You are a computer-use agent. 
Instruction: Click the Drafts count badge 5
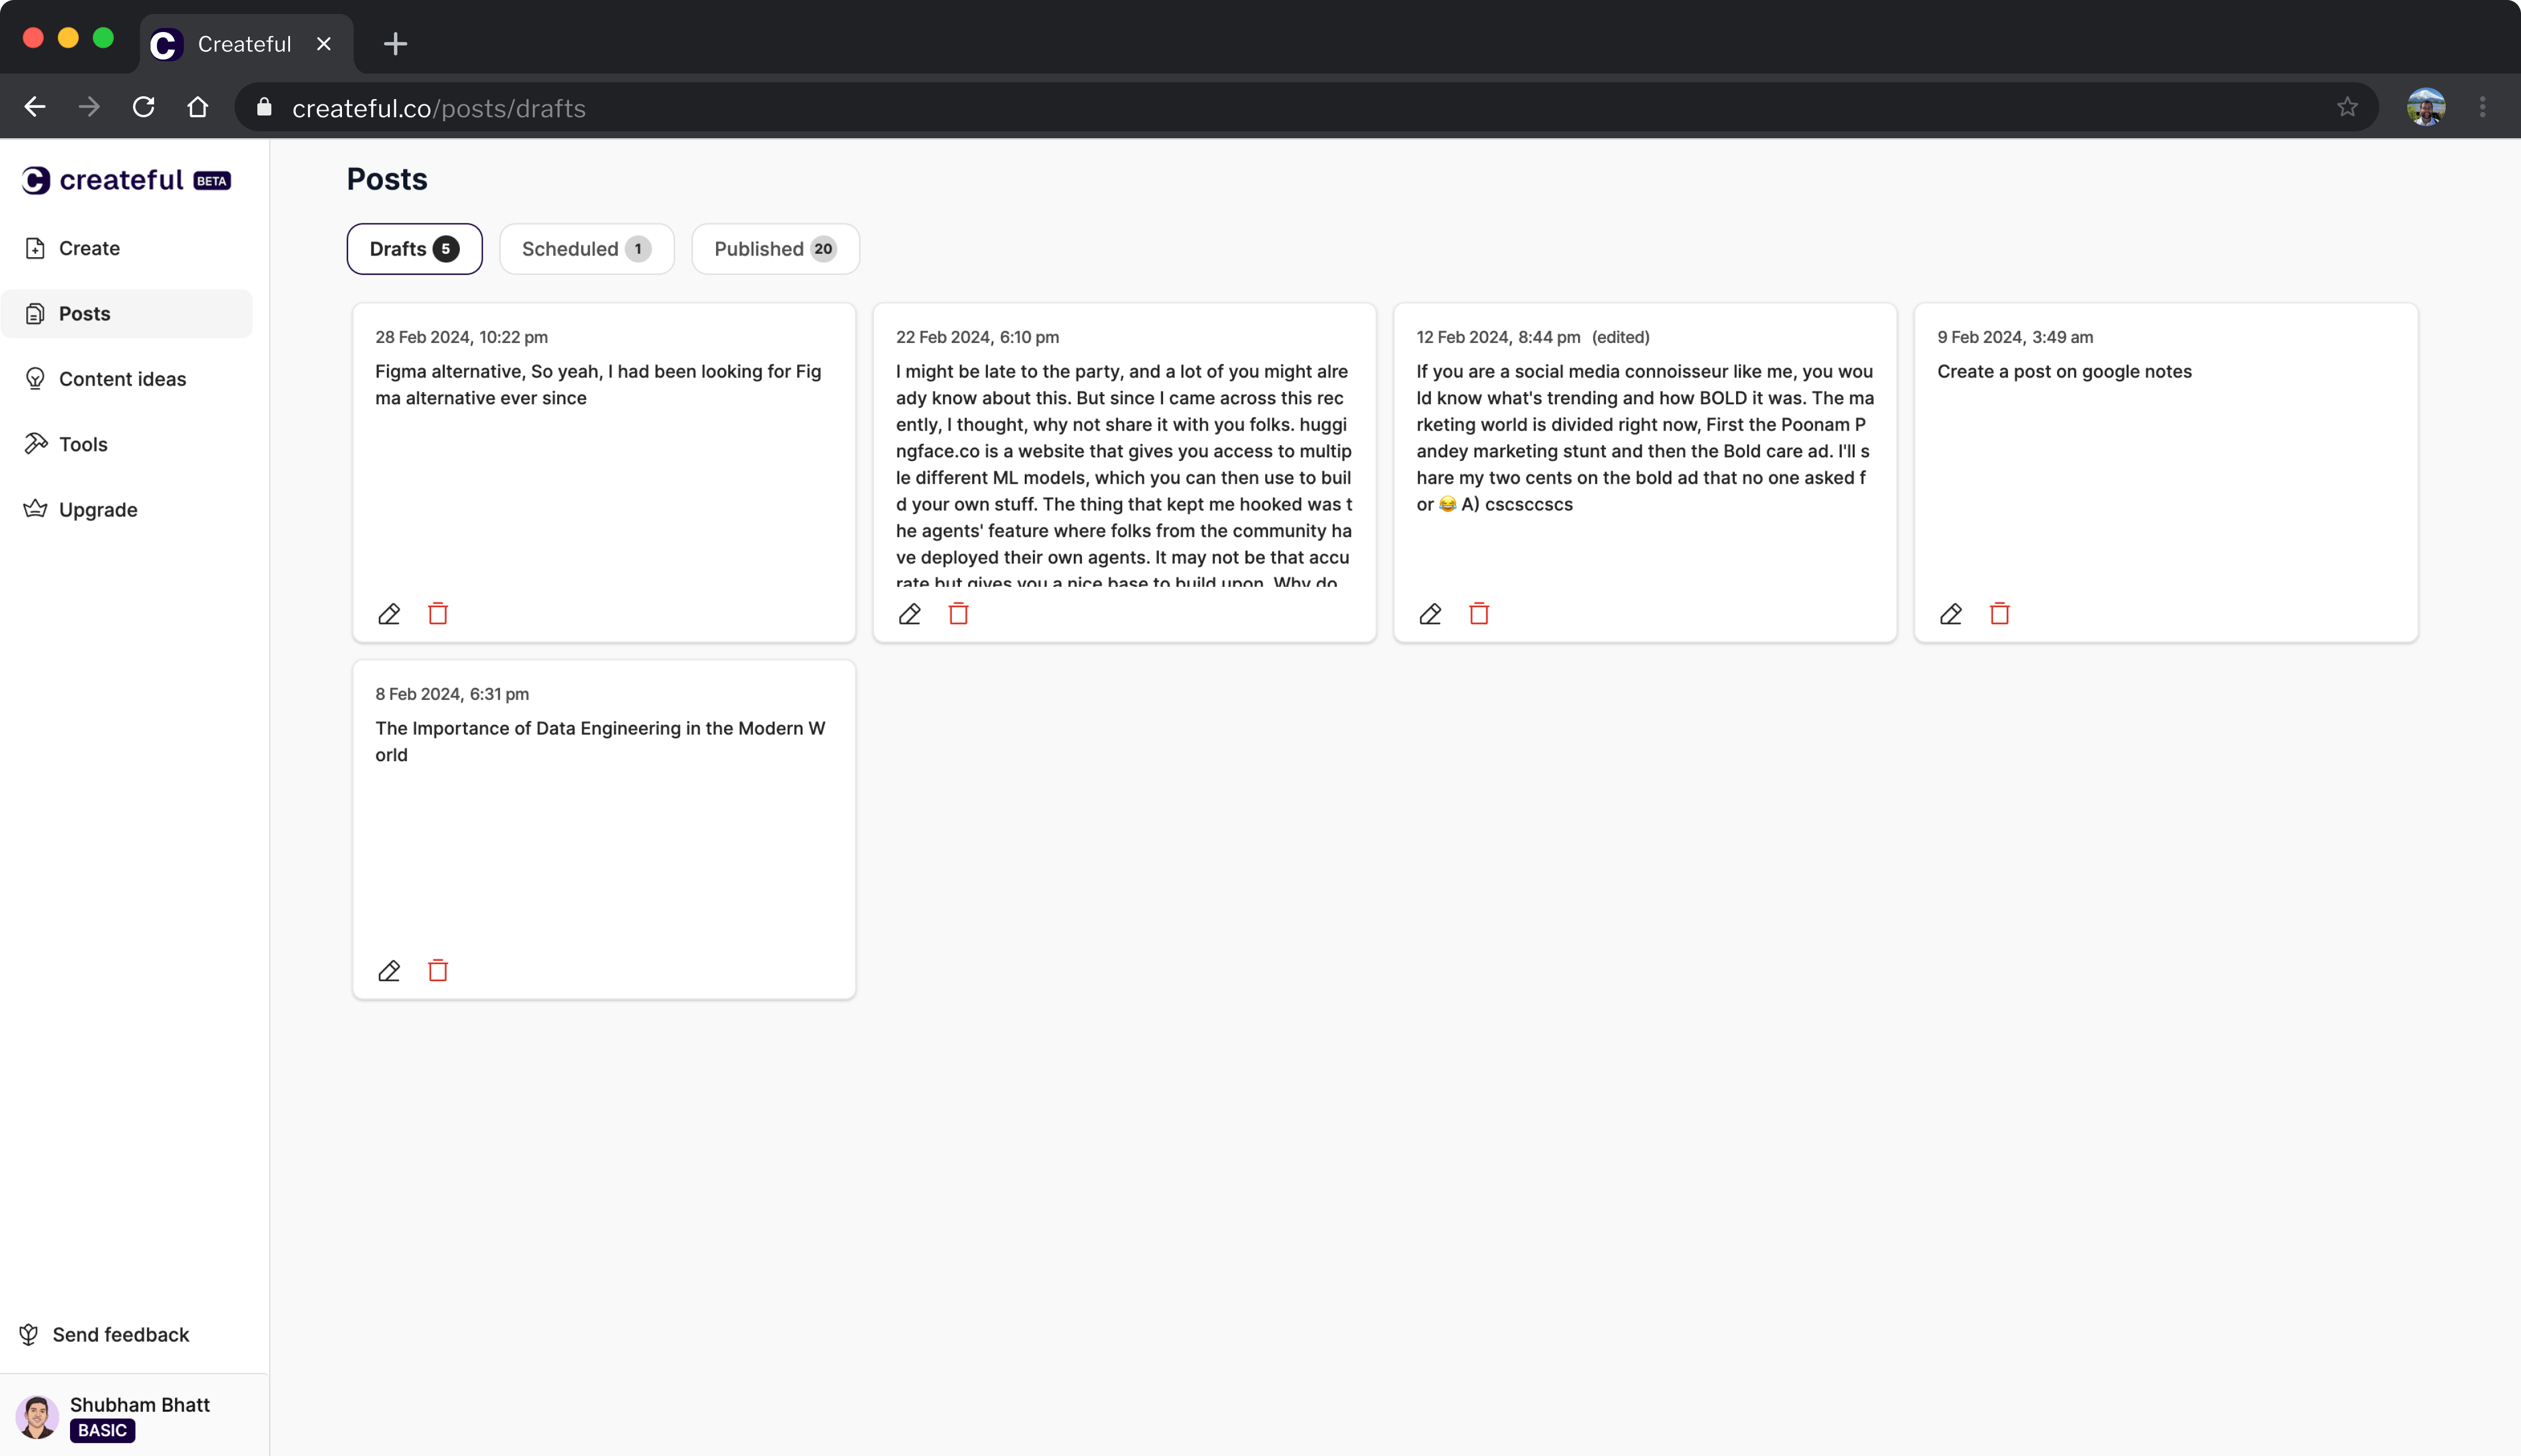click(x=446, y=249)
